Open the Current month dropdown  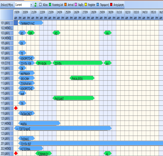[31, 5]
